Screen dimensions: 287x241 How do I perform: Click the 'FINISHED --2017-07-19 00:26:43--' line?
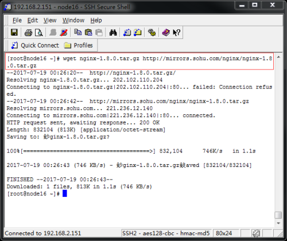pos(60,180)
